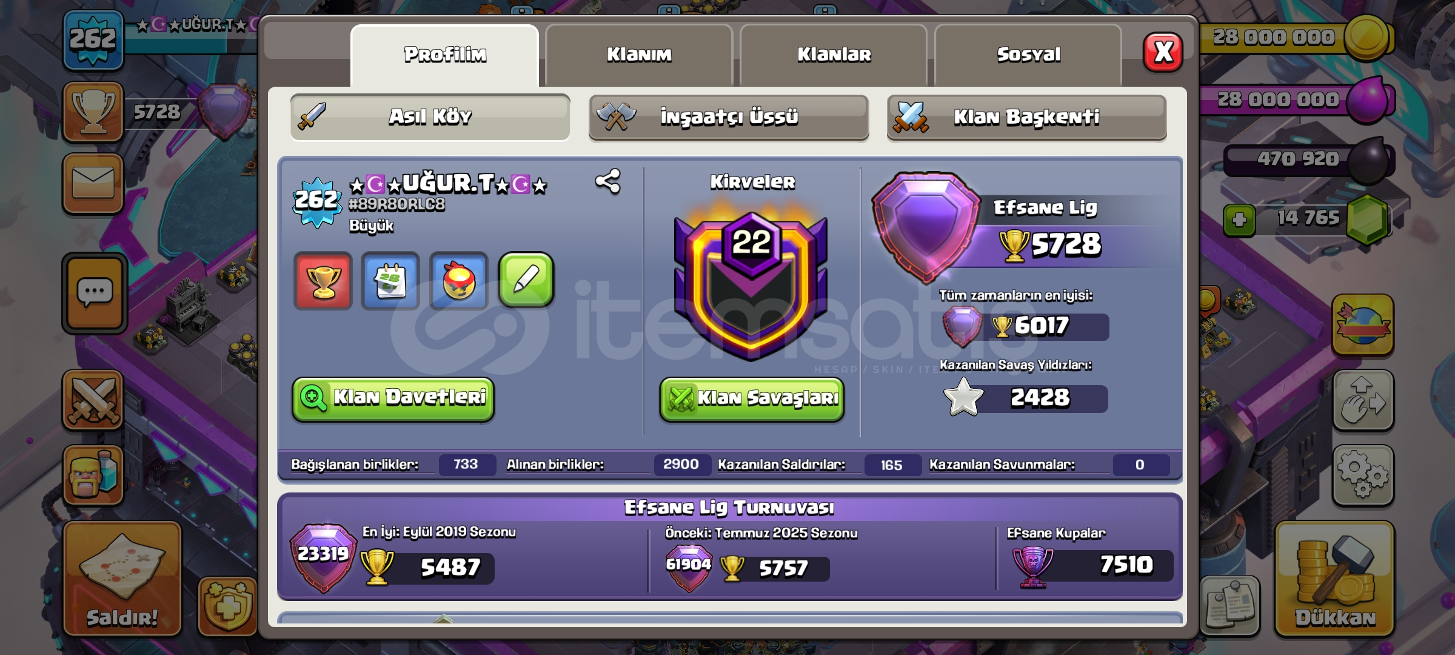Open the chat speech bubble button

click(x=95, y=293)
